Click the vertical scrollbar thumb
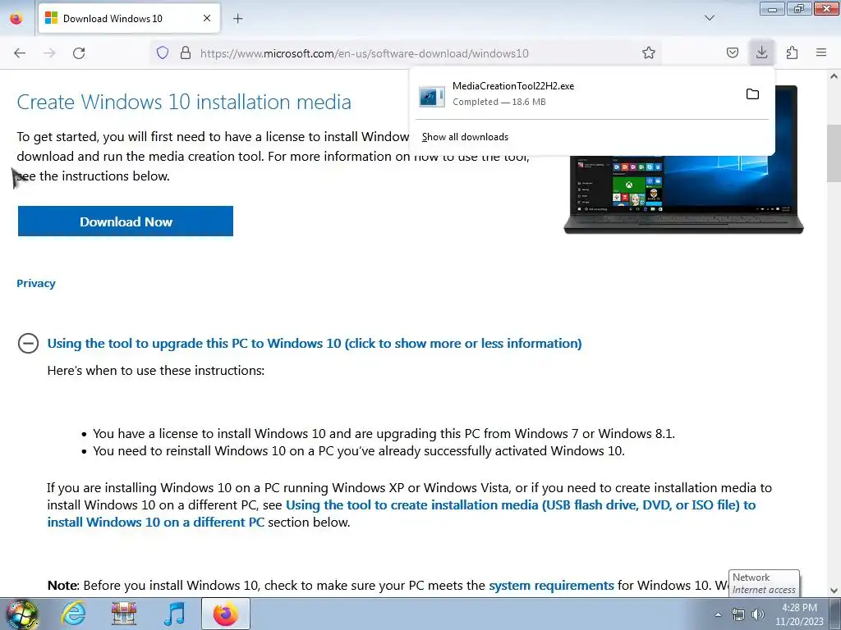Screen dimensions: 841x630 834,153
